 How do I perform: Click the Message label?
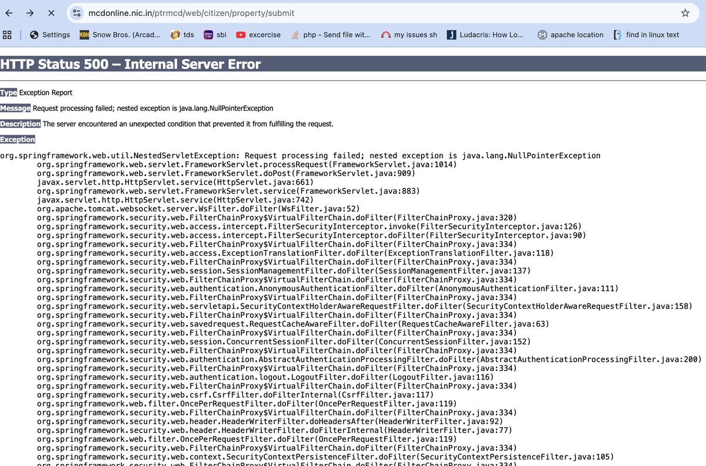point(15,108)
